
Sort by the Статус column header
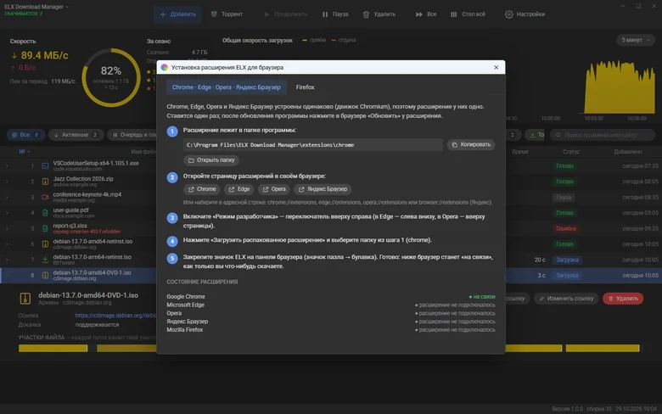[571, 152]
